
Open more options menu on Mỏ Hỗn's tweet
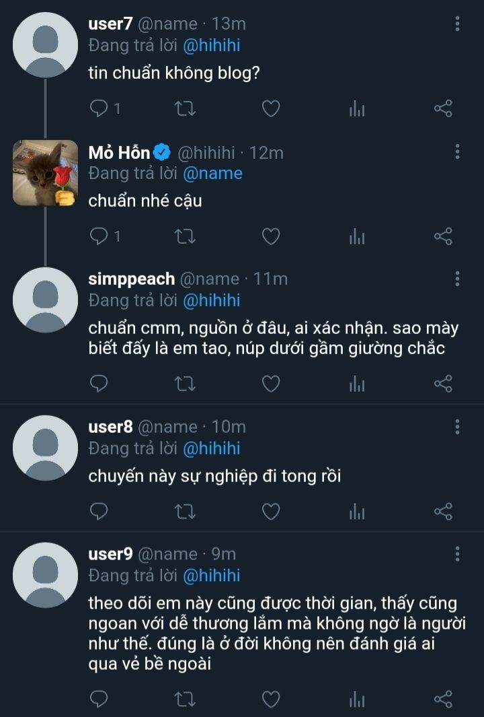click(x=457, y=152)
